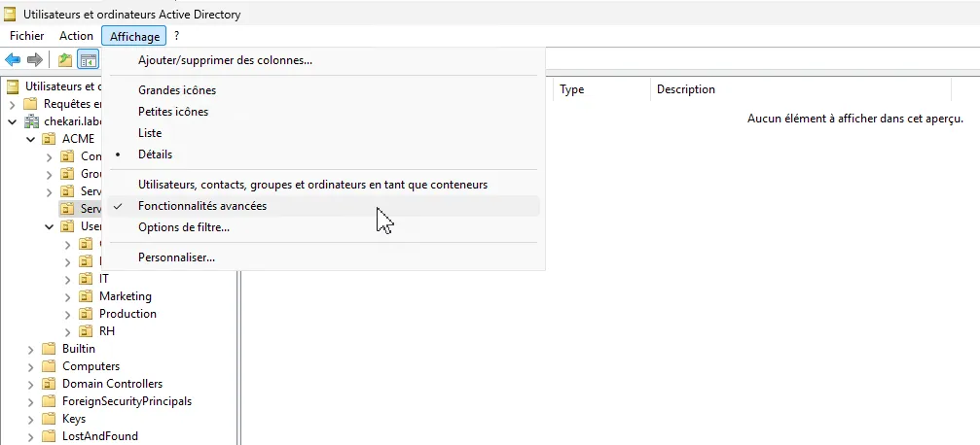Click the up-one-level folder toolbar icon
The width and height of the screenshot is (980, 445).
tap(64, 60)
